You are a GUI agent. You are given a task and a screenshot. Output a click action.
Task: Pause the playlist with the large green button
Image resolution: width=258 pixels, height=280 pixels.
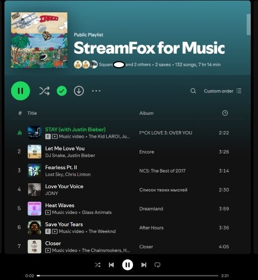tap(21, 91)
